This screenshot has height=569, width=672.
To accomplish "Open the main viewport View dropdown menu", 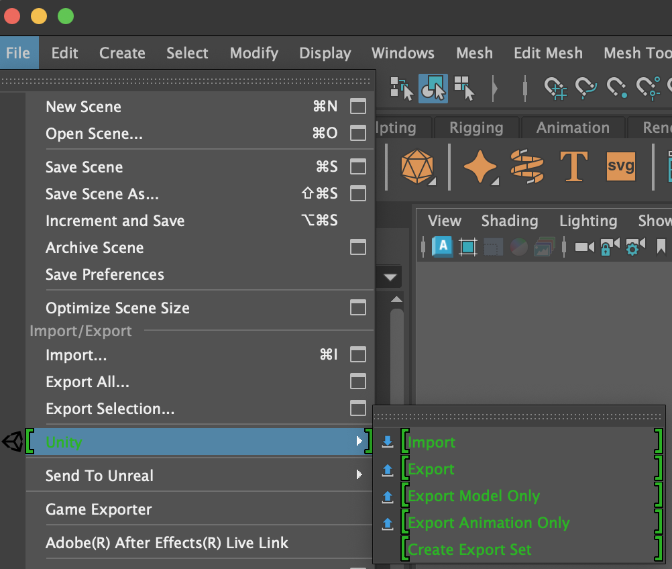I will (445, 221).
